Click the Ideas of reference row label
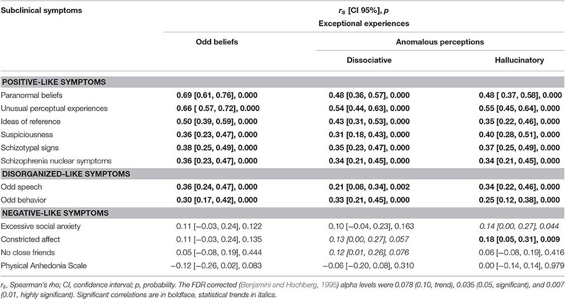565x299 pixels. point(31,122)
